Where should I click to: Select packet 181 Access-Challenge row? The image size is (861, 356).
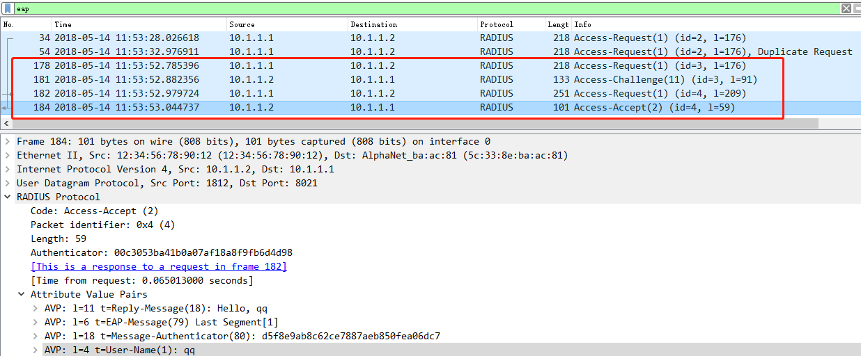click(x=430, y=79)
